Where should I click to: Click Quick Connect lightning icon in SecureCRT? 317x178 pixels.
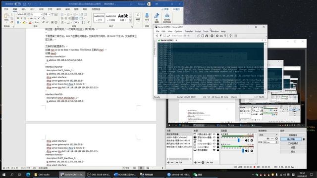tap(161, 36)
